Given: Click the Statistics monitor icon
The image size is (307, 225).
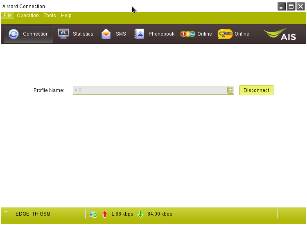Looking at the screenshot, I should pos(63,34).
